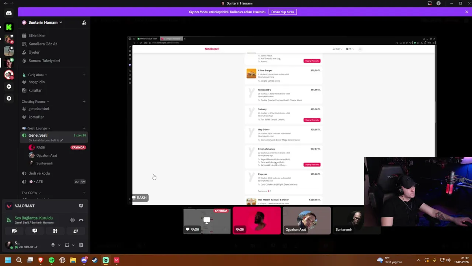Join the dedi ve kodu voice channel

pos(54,173)
